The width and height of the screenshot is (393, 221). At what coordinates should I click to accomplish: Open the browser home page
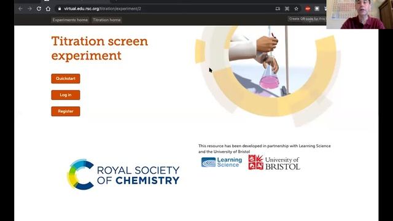coord(48,9)
